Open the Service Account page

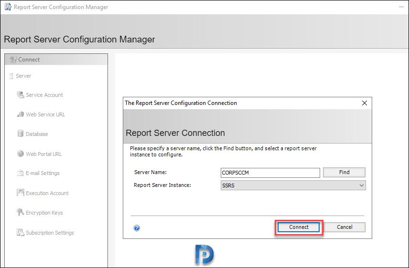click(x=44, y=95)
